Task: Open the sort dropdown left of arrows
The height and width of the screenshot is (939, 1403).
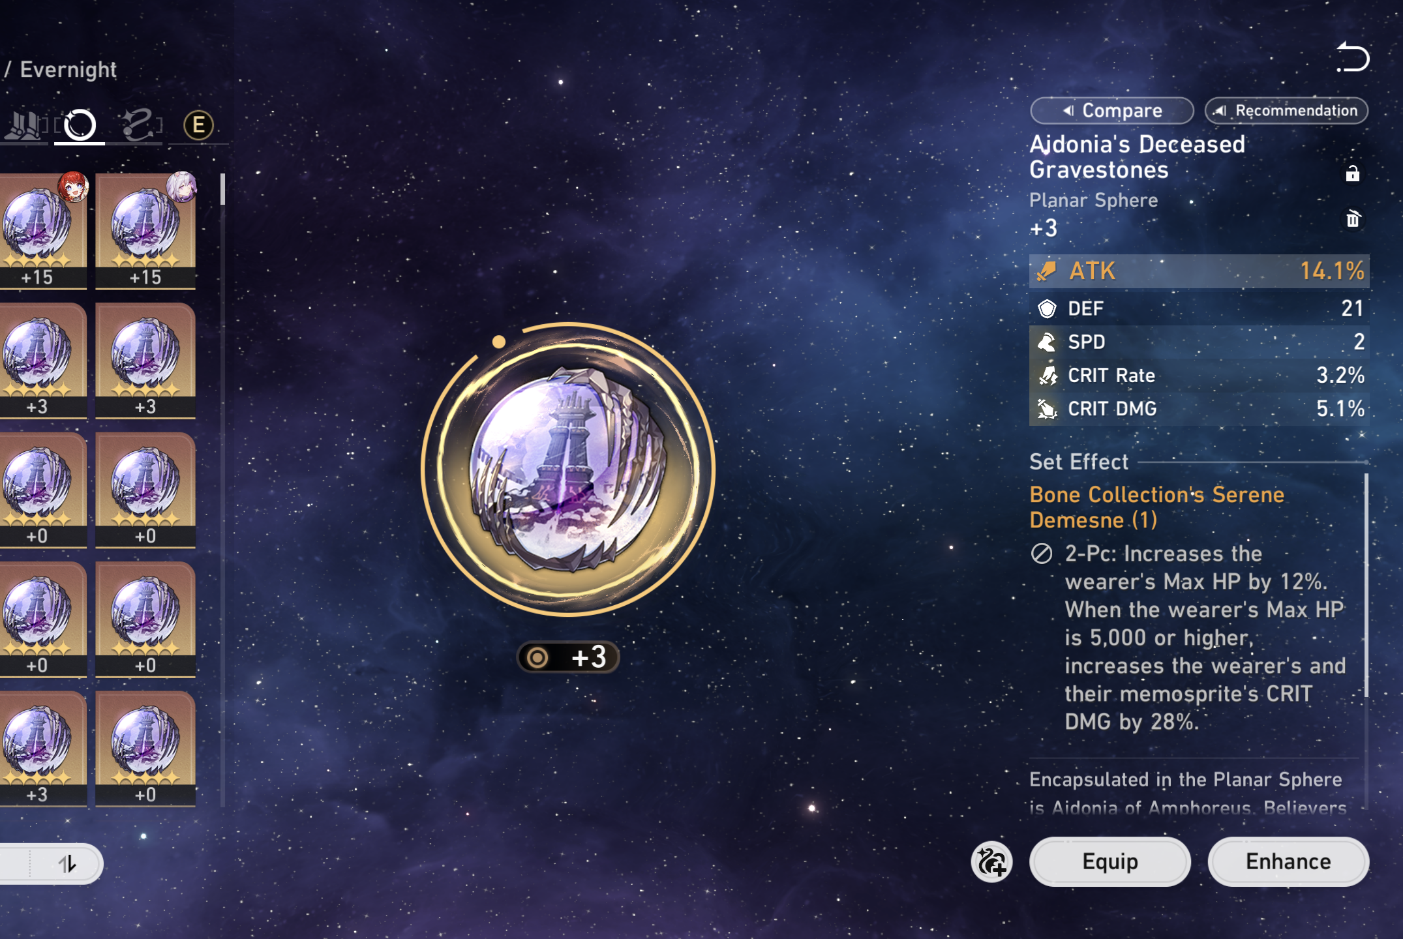Action: click(14, 864)
